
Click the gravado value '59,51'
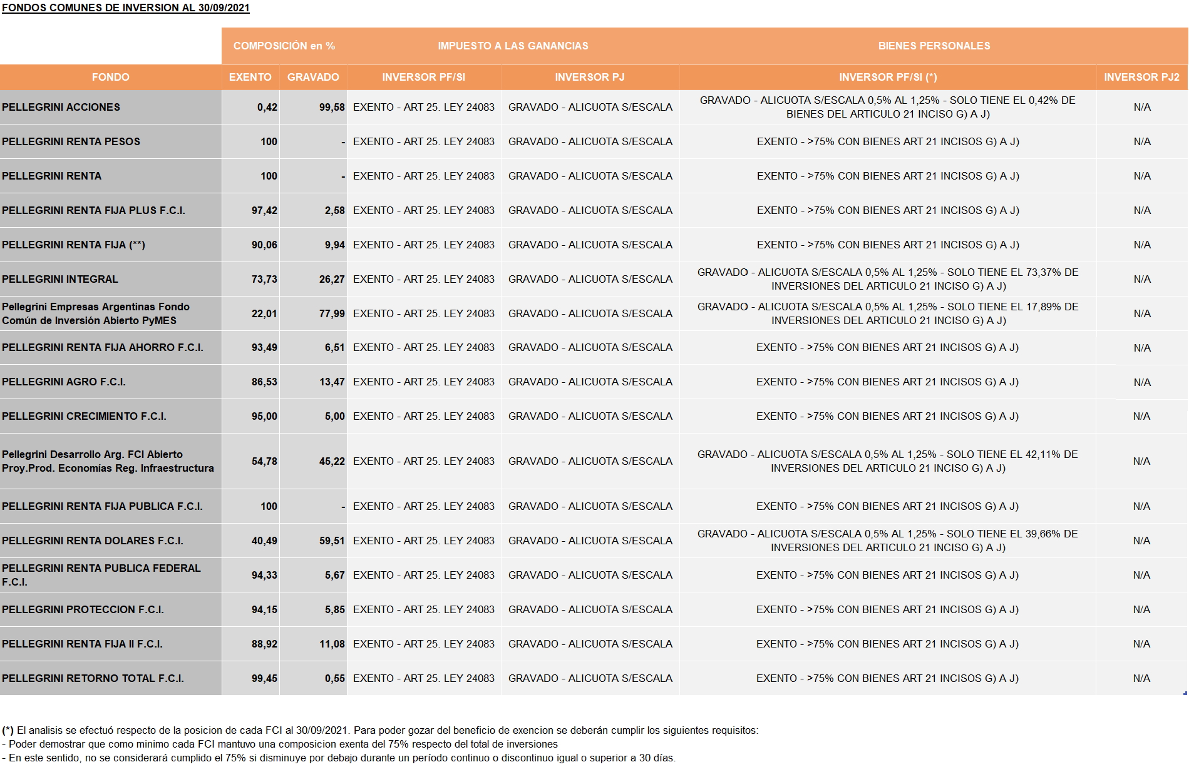(332, 541)
